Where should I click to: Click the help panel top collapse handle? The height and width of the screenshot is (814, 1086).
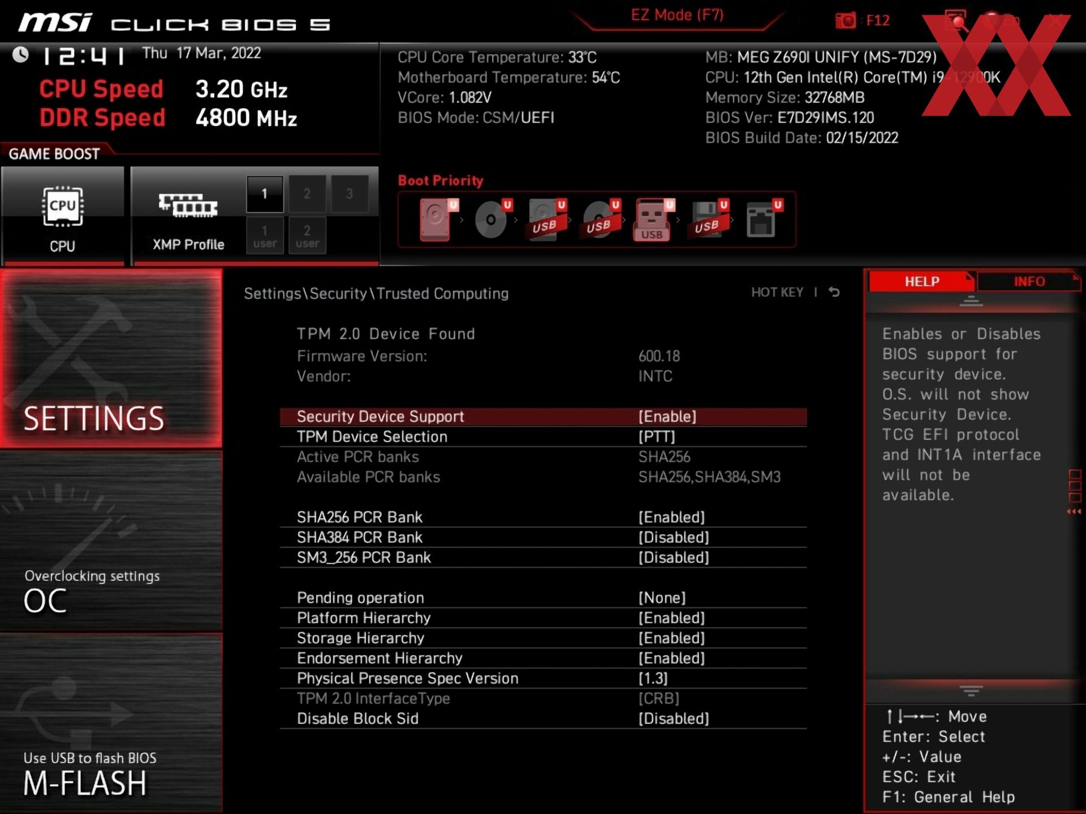point(971,301)
